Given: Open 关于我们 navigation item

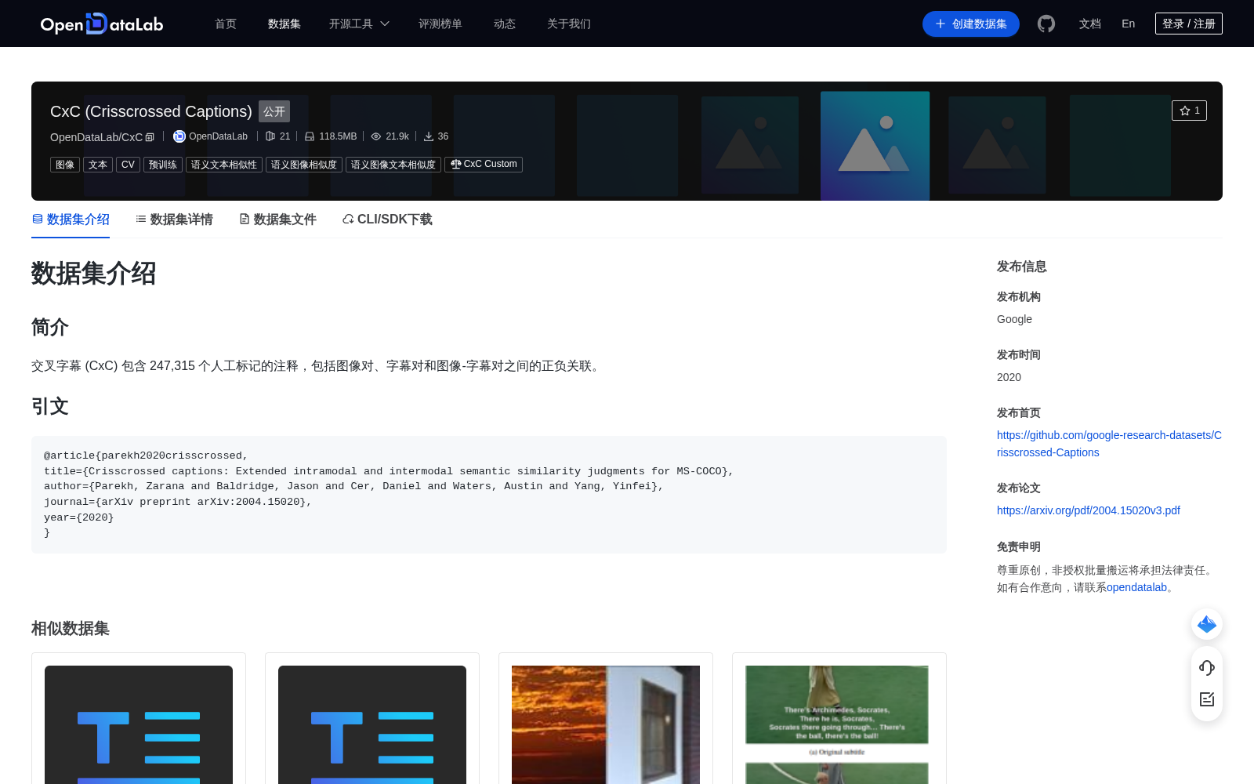Looking at the screenshot, I should coord(569,24).
